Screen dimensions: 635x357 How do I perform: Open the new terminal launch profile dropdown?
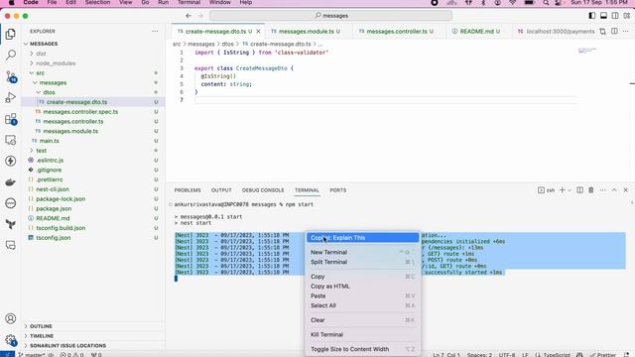(x=570, y=190)
